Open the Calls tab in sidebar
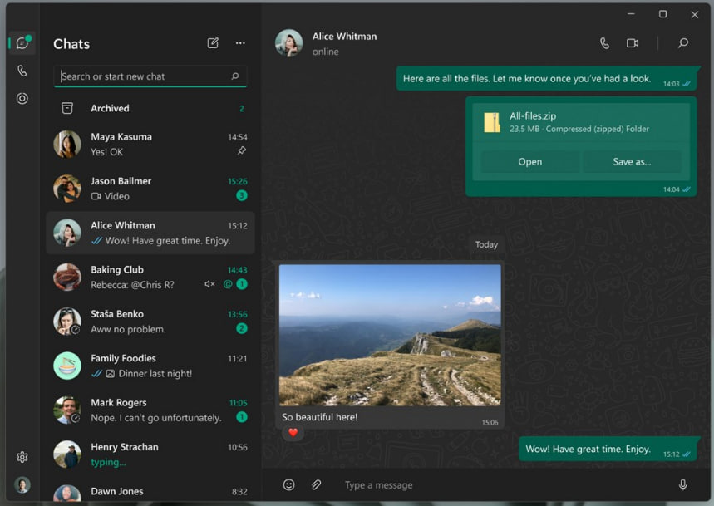This screenshot has height=506, width=714. click(22, 71)
